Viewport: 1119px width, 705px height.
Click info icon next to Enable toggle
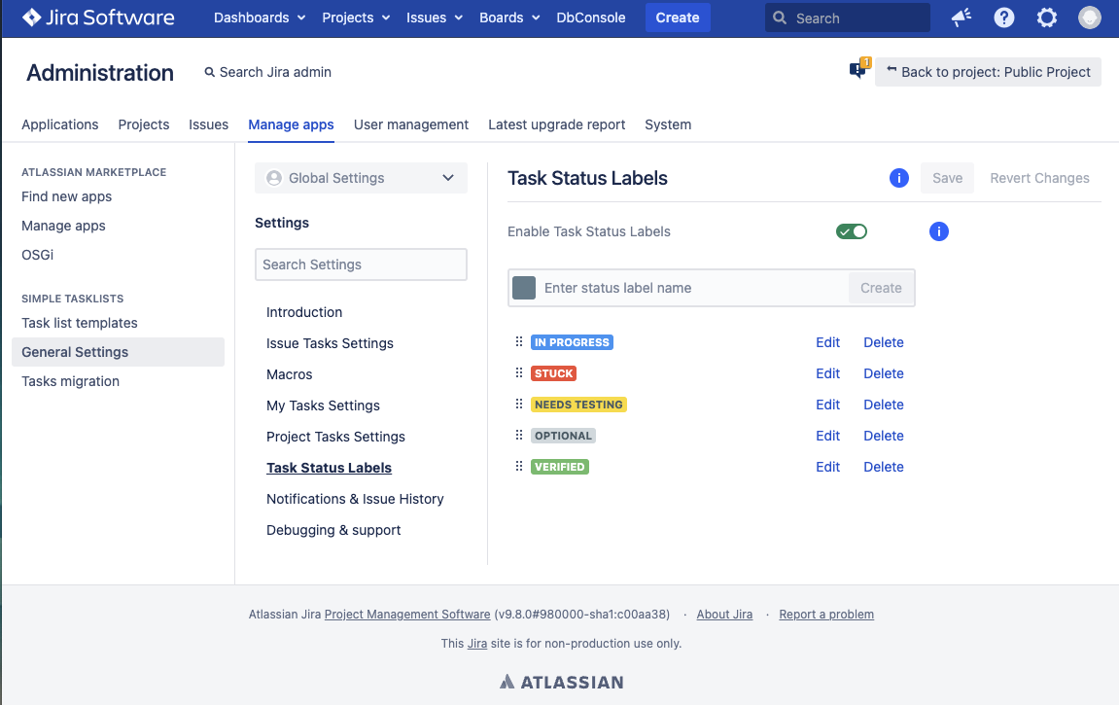(x=938, y=231)
